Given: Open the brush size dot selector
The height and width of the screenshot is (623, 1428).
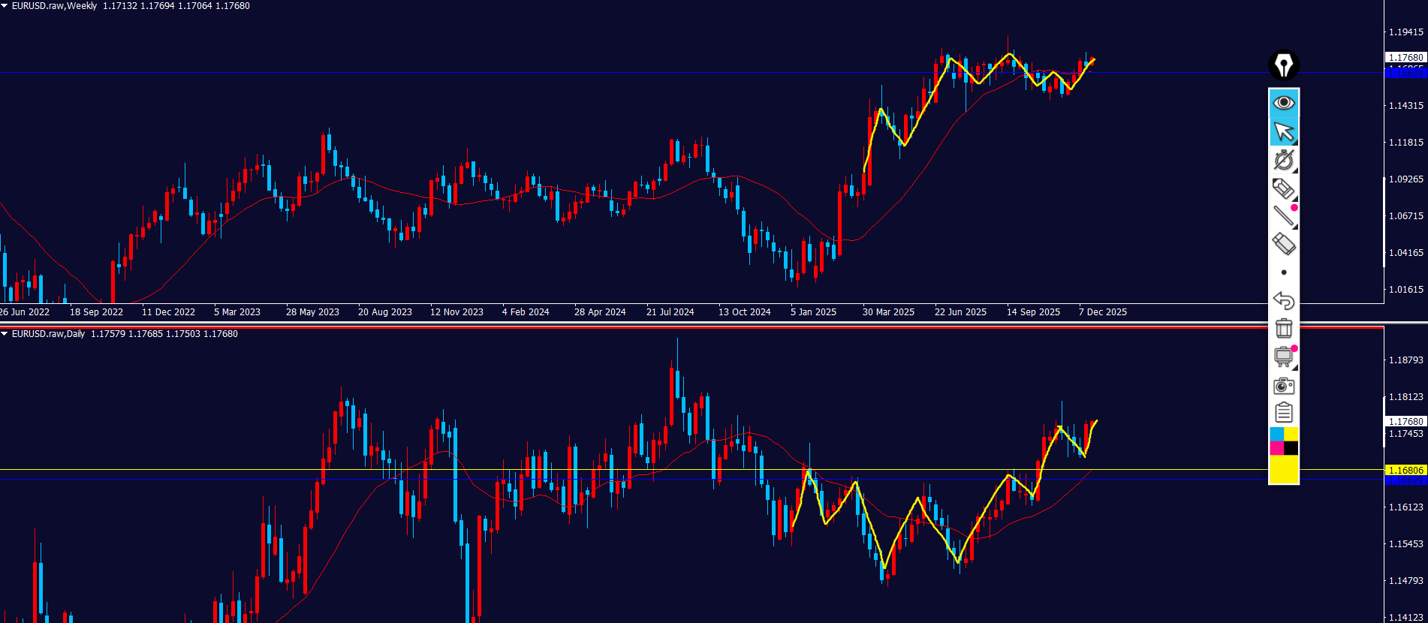Looking at the screenshot, I should pos(1284,272).
